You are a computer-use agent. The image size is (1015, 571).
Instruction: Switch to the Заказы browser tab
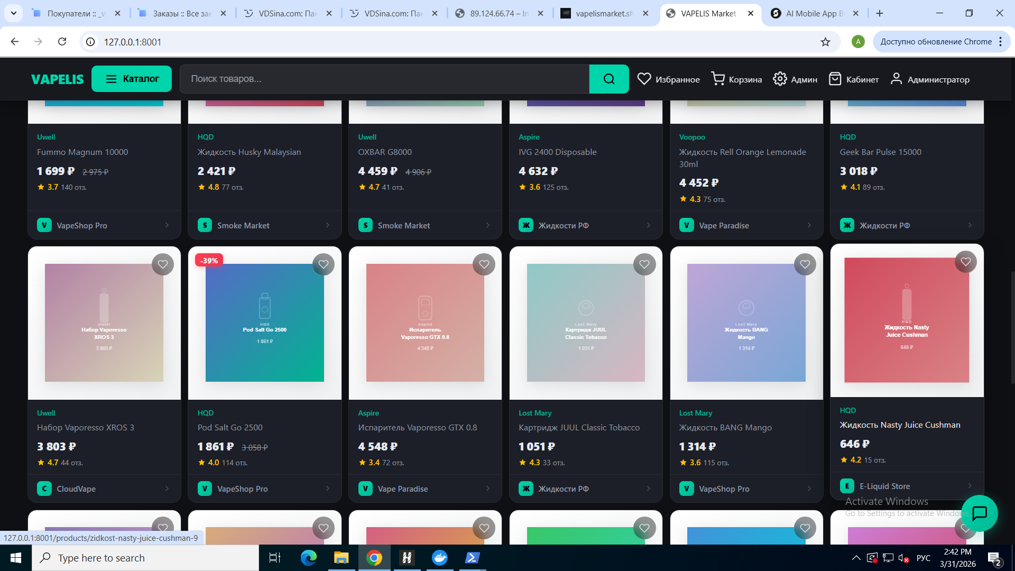click(182, 13)
